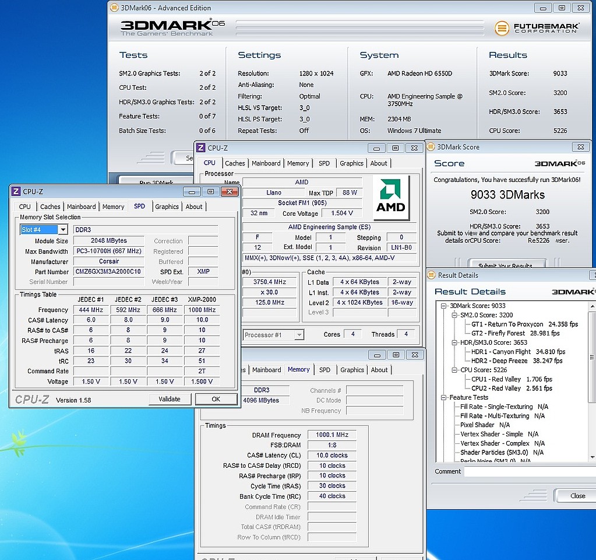Collapse the HDR/SM3.0 Score: 3653 node

[454, 342]
